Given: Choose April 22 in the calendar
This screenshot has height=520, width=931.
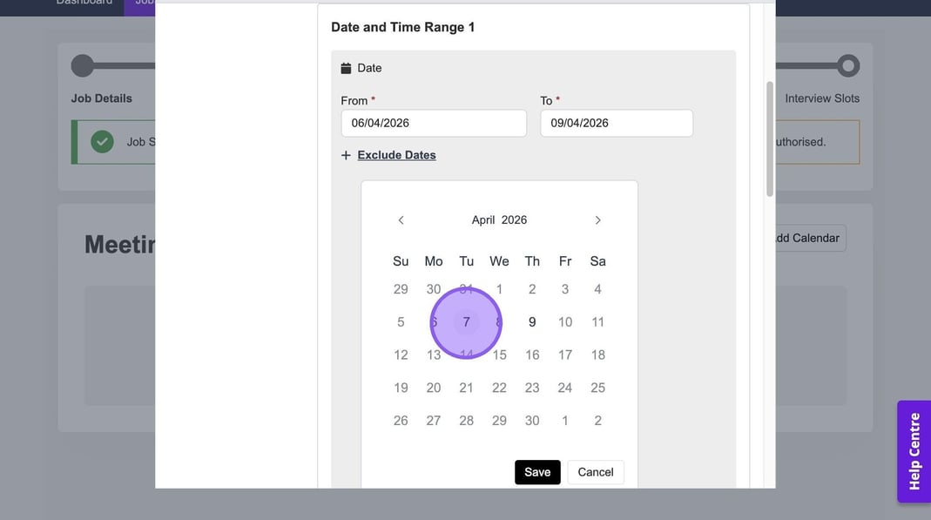Looking at the screenshot, I should point(499,388).
